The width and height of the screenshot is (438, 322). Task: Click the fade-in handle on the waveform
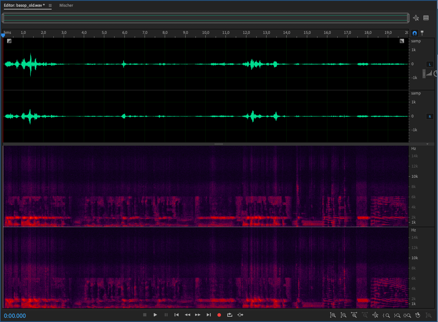pos(9,41)
